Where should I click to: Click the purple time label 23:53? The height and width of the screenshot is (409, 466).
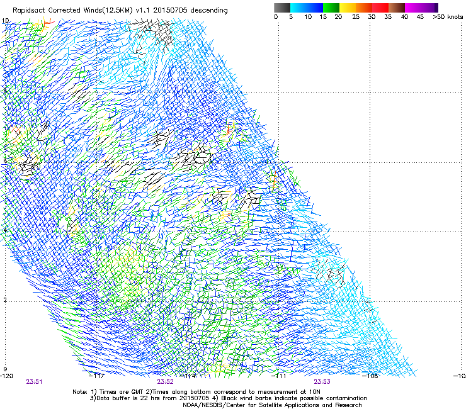(x=322, y=382)
